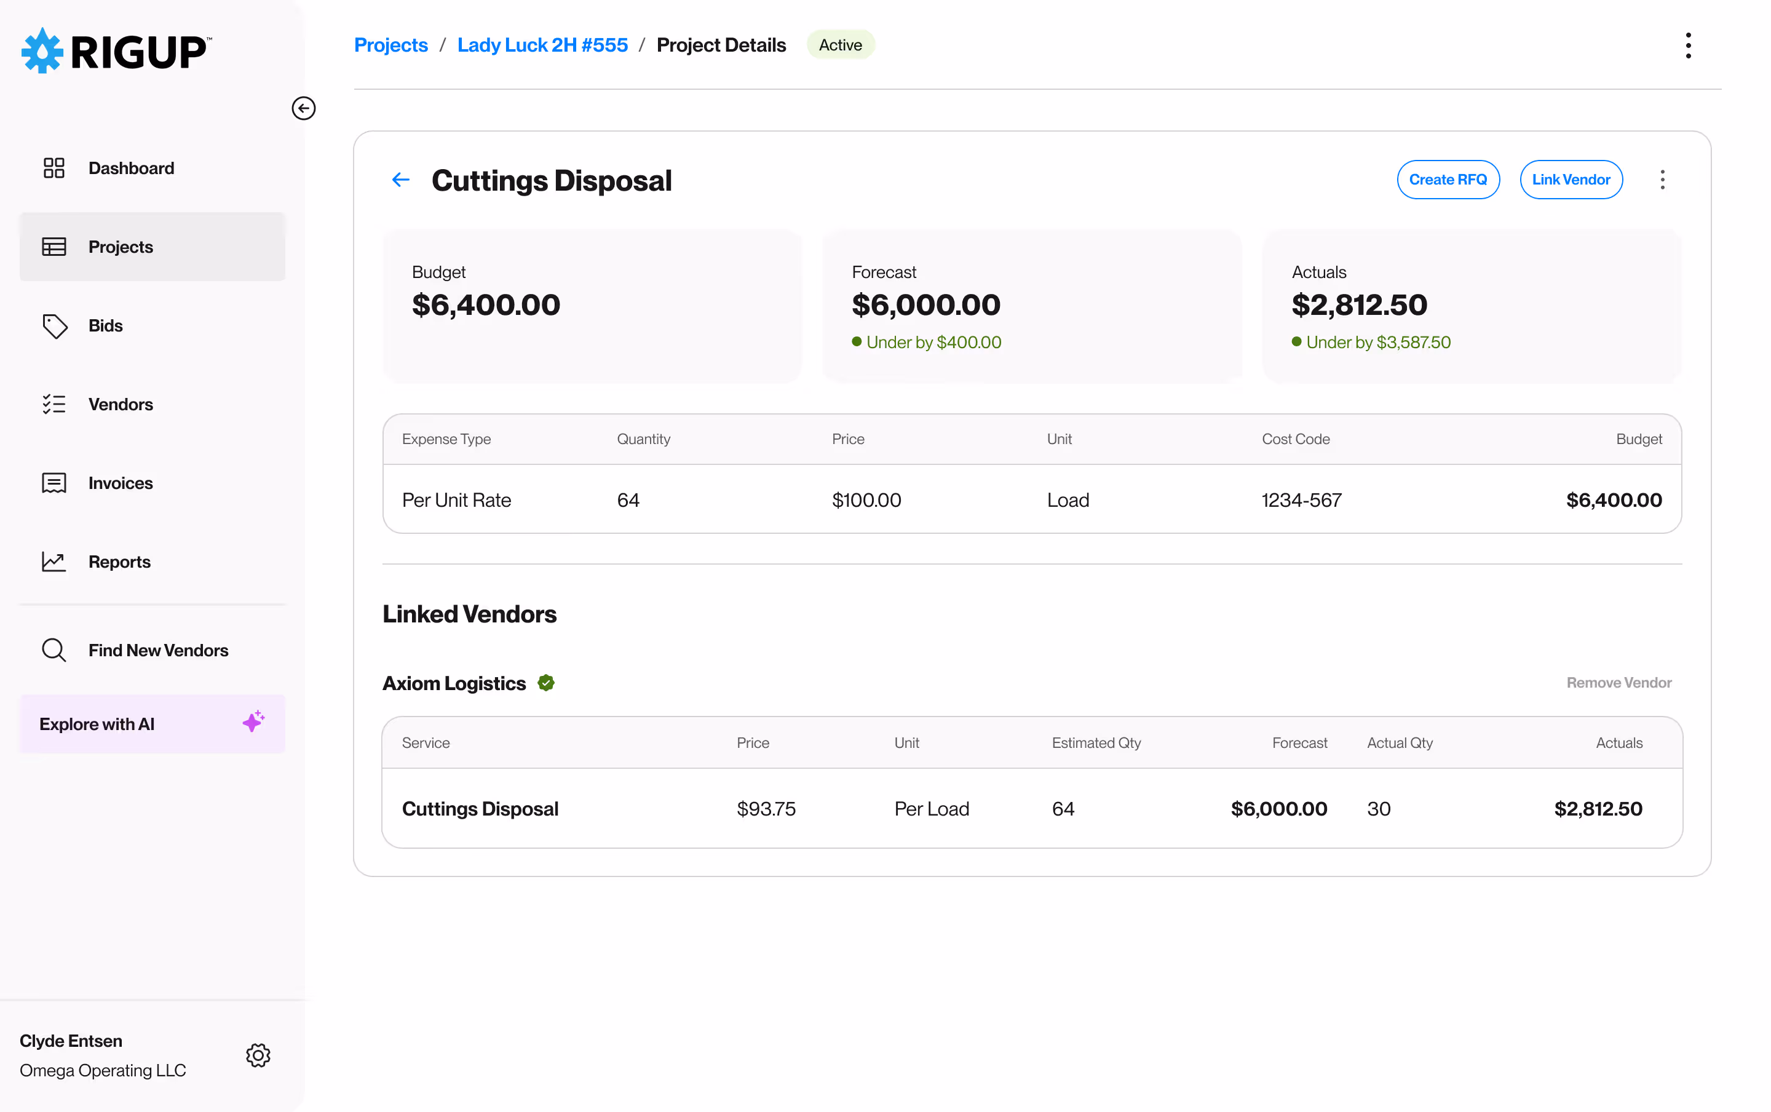Open settings via the gear icon

tap(258, 1055)
